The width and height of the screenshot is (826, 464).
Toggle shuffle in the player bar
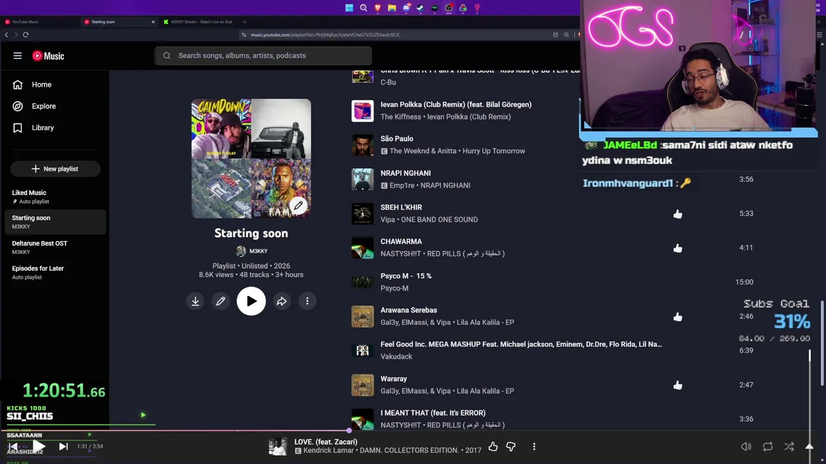tap(789, 446)
